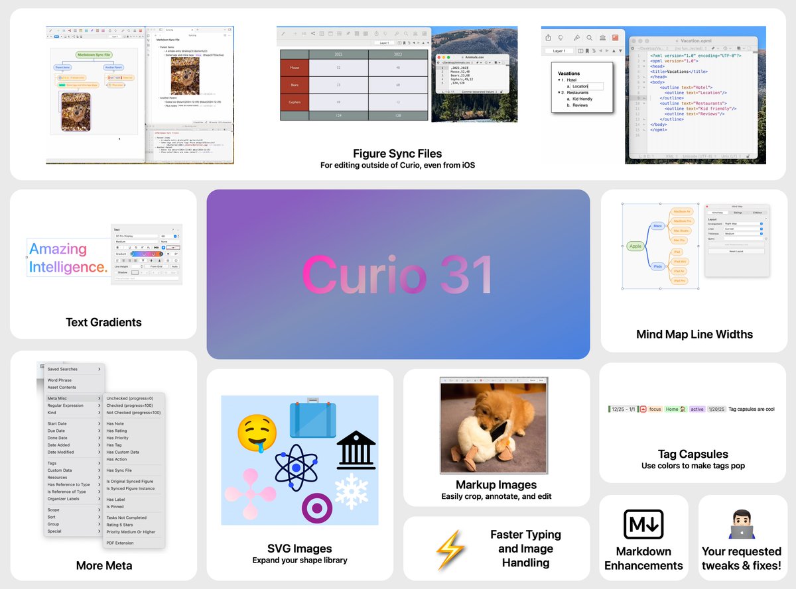This screenshot has width=796, height=589.
Task: Click the bookmark icon beside Layer 1
Action: pos(587,51)
